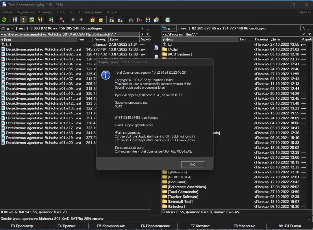Image resolution: width=313 pixels, height=230 pixels.
Task: Open the Notepad toolbar icon
Action: (x=167, y=20)
